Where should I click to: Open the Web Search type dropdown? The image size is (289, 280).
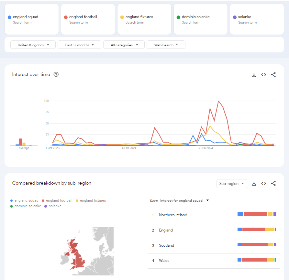tap(166, 45)
